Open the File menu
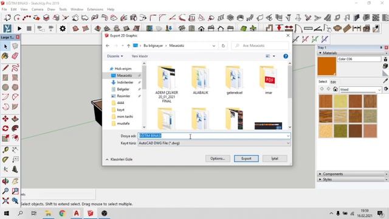Image resolution: width=389 pixels, height=219 pixels. click(x=4, y=10)
